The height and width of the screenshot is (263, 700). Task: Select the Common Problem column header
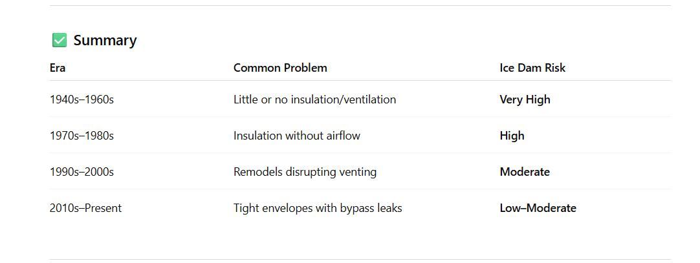[x=280, y=68]
